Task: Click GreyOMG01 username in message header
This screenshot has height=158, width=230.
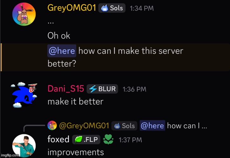Action: coord(72,8)
